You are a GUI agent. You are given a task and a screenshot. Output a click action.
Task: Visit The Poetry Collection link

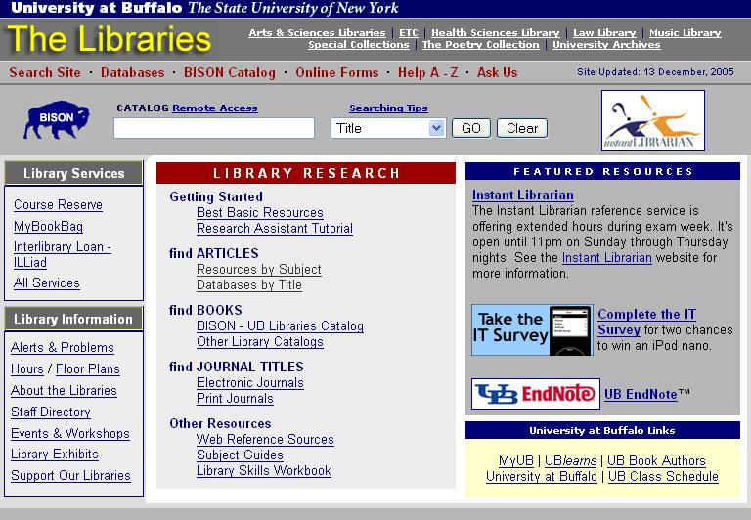(480, 45)
